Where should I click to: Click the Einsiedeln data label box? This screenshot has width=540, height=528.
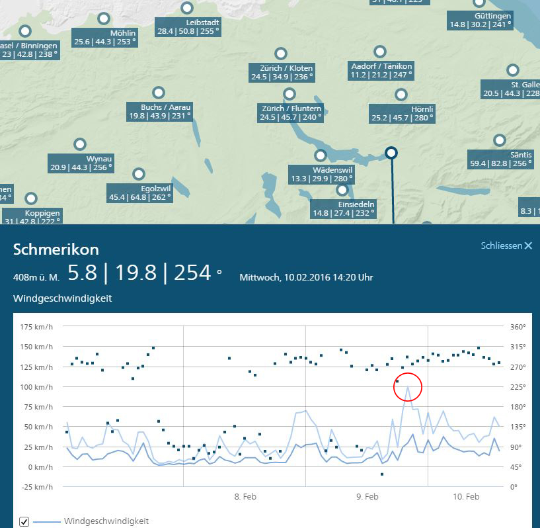[x=343, y=209]
